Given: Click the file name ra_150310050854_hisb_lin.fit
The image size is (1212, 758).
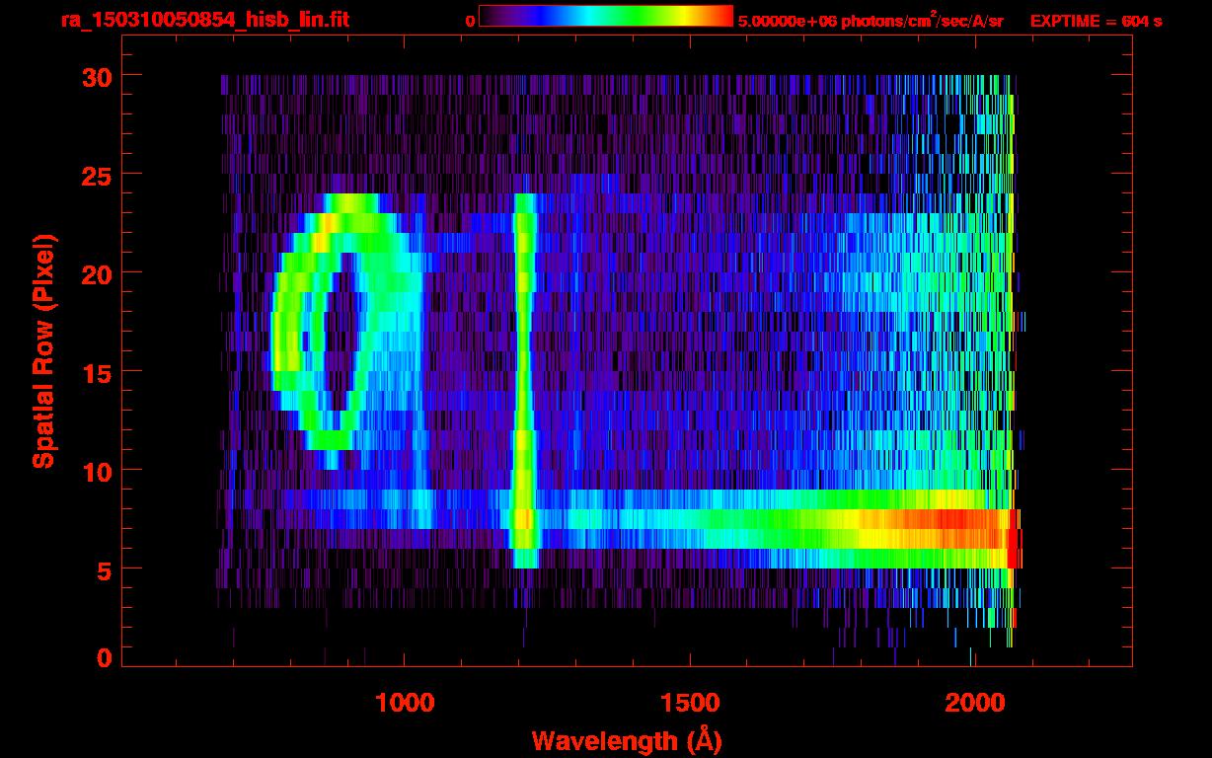Looking at the screenshot, I should pyautogui.click(x=204, y=20).
